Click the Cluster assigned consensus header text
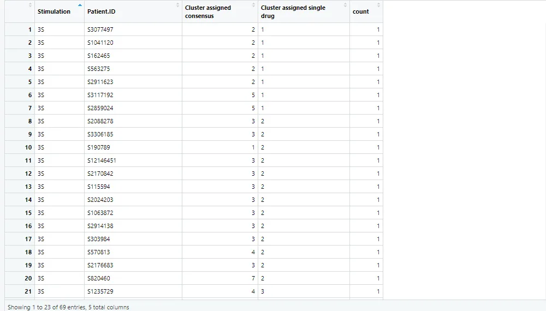546x311 pixels. click(x=208, y=11)
